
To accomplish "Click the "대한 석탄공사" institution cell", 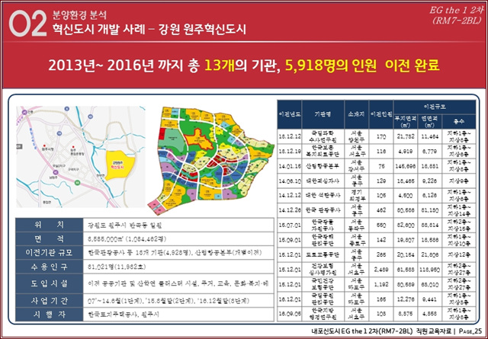I will click(x=323, y=196).
